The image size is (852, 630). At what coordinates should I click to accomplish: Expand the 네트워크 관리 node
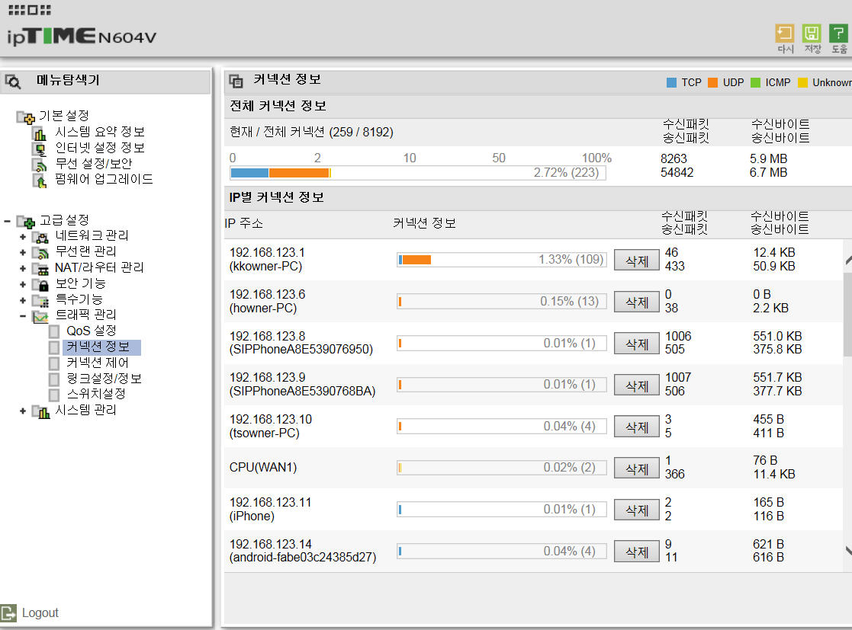23,237
